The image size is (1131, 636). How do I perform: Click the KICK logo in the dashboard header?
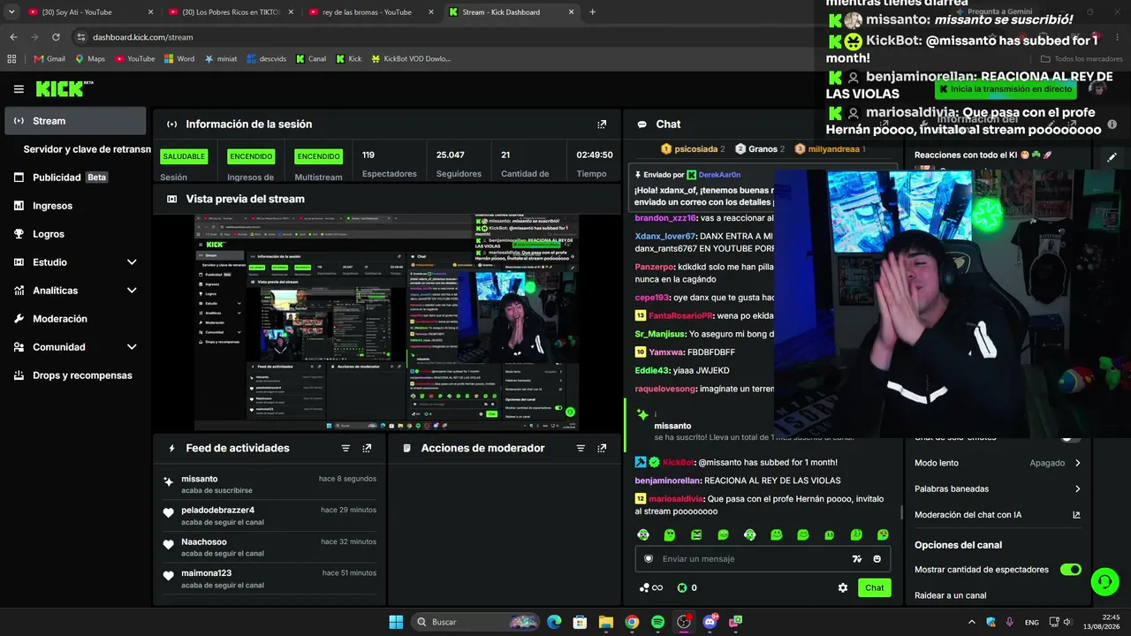[x=64, y=88]
